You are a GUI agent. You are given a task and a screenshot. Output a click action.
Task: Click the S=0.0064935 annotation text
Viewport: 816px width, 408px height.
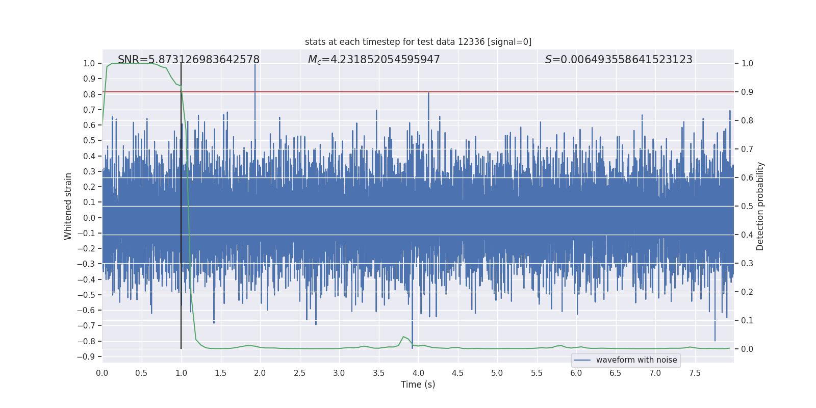click(x=618, y=60)
